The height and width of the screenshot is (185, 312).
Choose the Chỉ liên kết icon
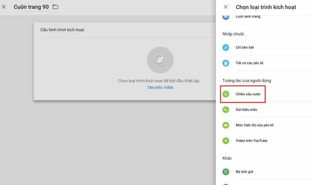click(226, 48)
